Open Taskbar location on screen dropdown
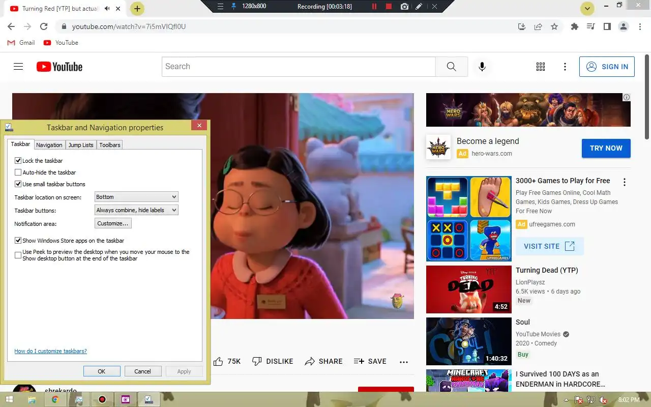This screenshot has width=651, height=407. pyautogui.click(x=136, y=197)
